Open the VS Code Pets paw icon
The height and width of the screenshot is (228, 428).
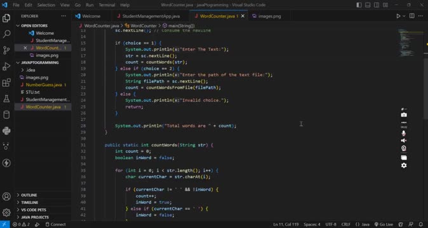(x=6, y=147)
